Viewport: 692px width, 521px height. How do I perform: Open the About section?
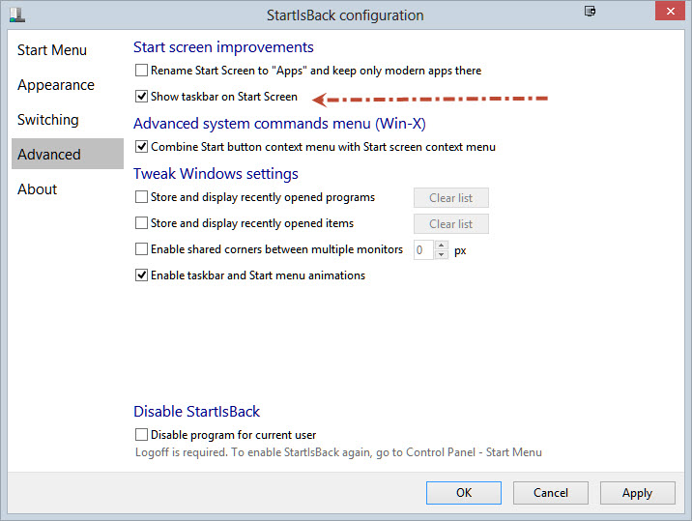pos(38,189)
